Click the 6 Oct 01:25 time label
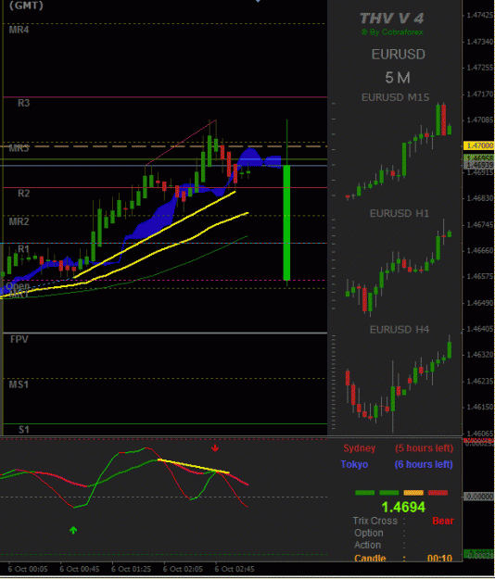The width and height of the screenshot is (495, 579). pos(131,569)
